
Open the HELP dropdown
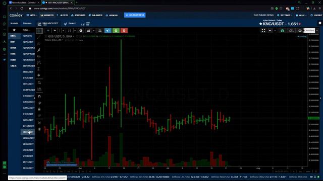pyautogui.click(x=301, y=15)
